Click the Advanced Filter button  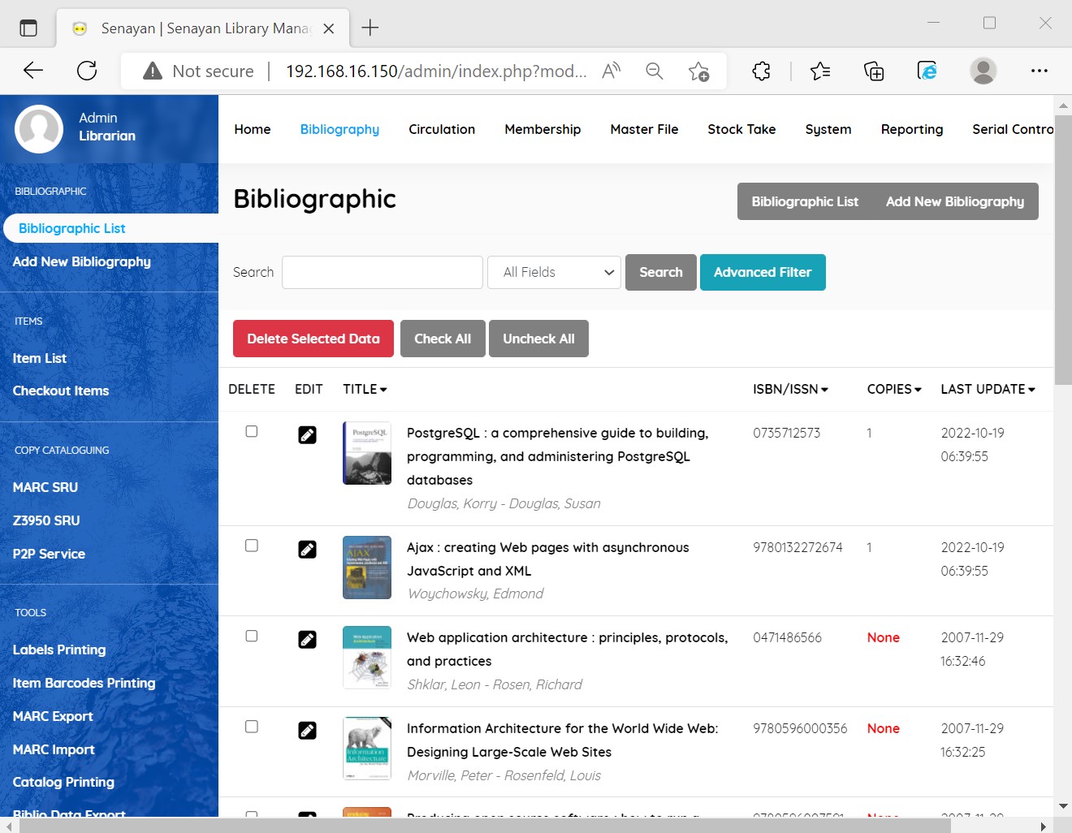763,273
